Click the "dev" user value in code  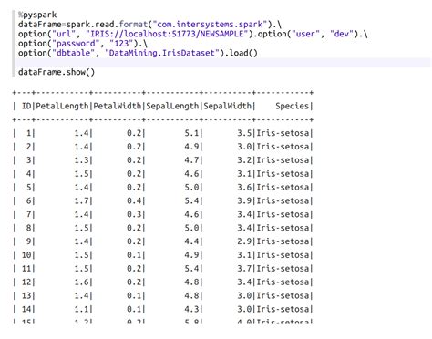point(342,34)
